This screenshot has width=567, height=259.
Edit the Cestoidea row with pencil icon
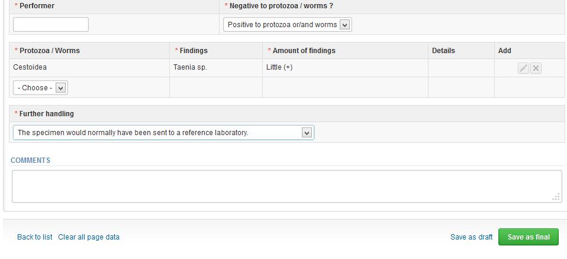pos(523,68)
